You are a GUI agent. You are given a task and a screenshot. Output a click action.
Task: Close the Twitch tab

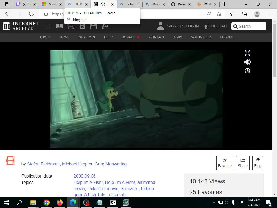[35, 4]
